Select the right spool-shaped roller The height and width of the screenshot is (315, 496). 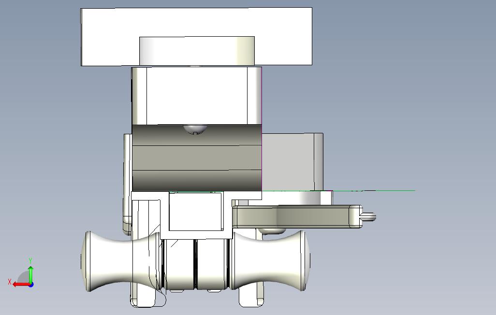click(270, 261)
